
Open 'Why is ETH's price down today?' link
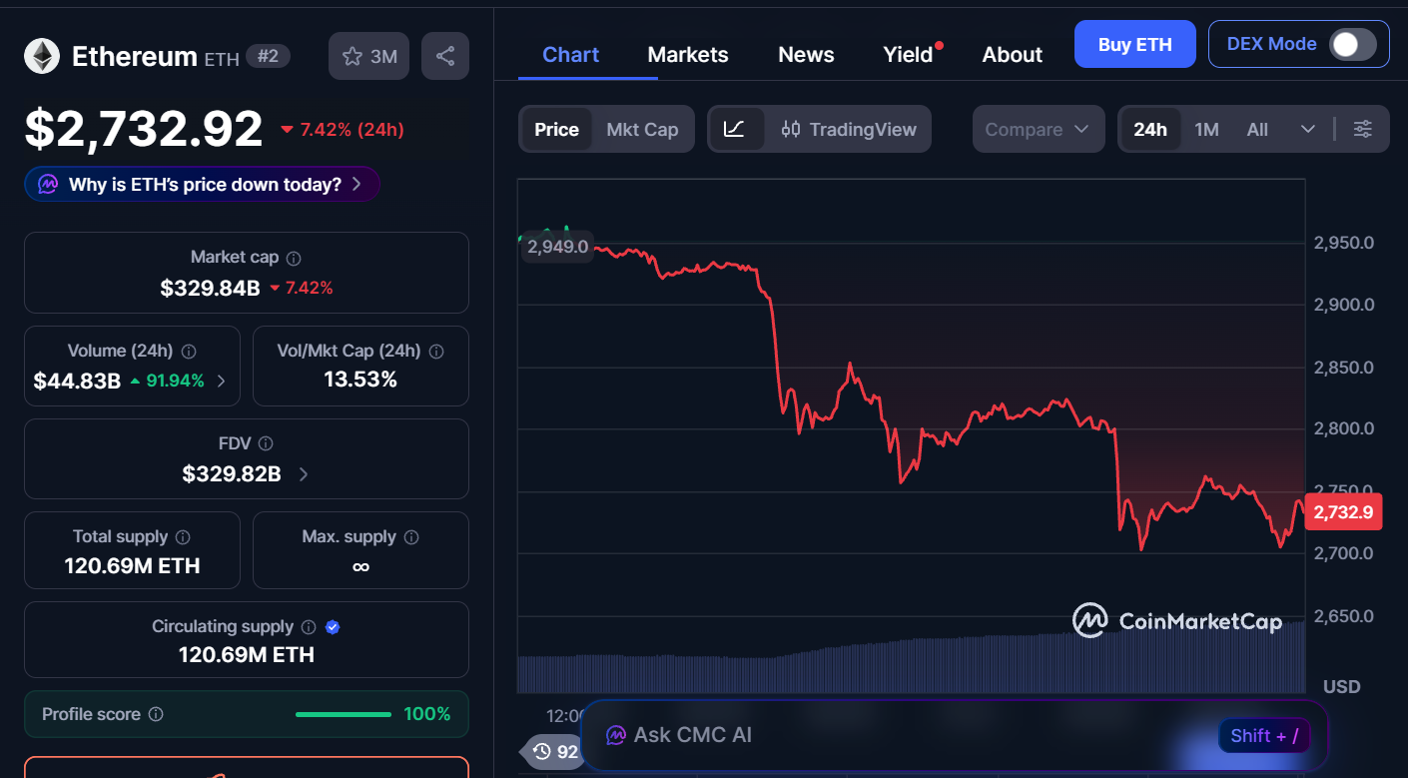click(x=201, y=184)
